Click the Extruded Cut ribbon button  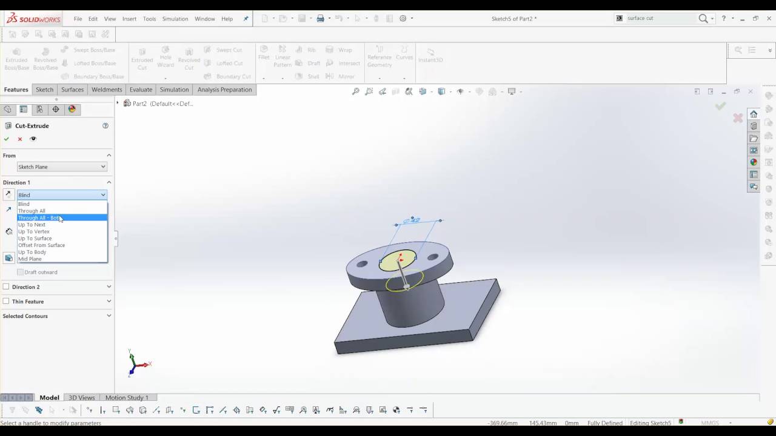[142, 59]
